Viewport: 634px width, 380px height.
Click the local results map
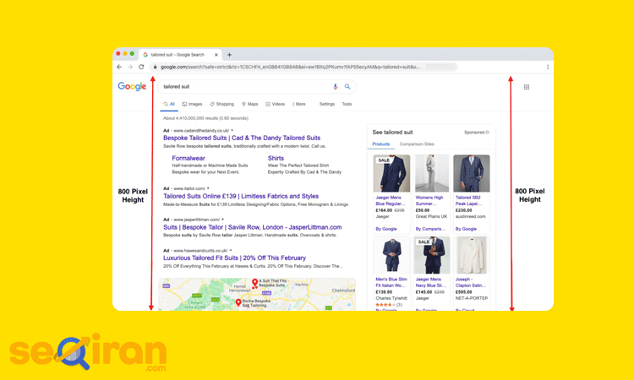pos(257,295)
